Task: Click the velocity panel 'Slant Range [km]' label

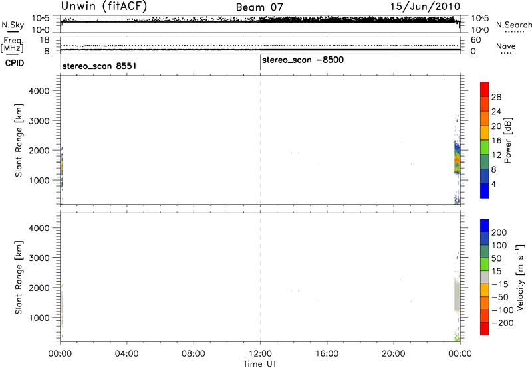Action: click(19, 278)
